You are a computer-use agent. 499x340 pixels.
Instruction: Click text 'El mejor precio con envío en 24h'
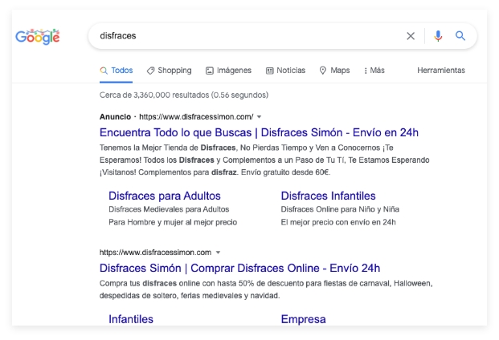pyautogui.click(x=338, y=222)
